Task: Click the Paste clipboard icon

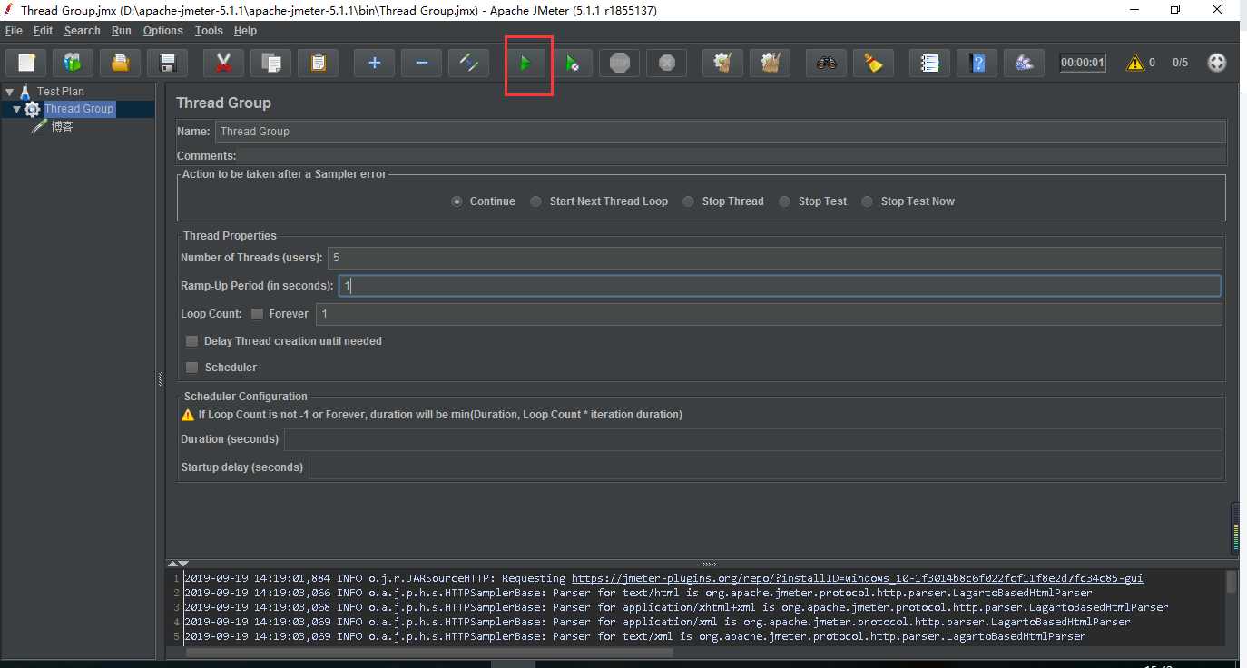Action: pyautogui.click(x=318, y=64)
